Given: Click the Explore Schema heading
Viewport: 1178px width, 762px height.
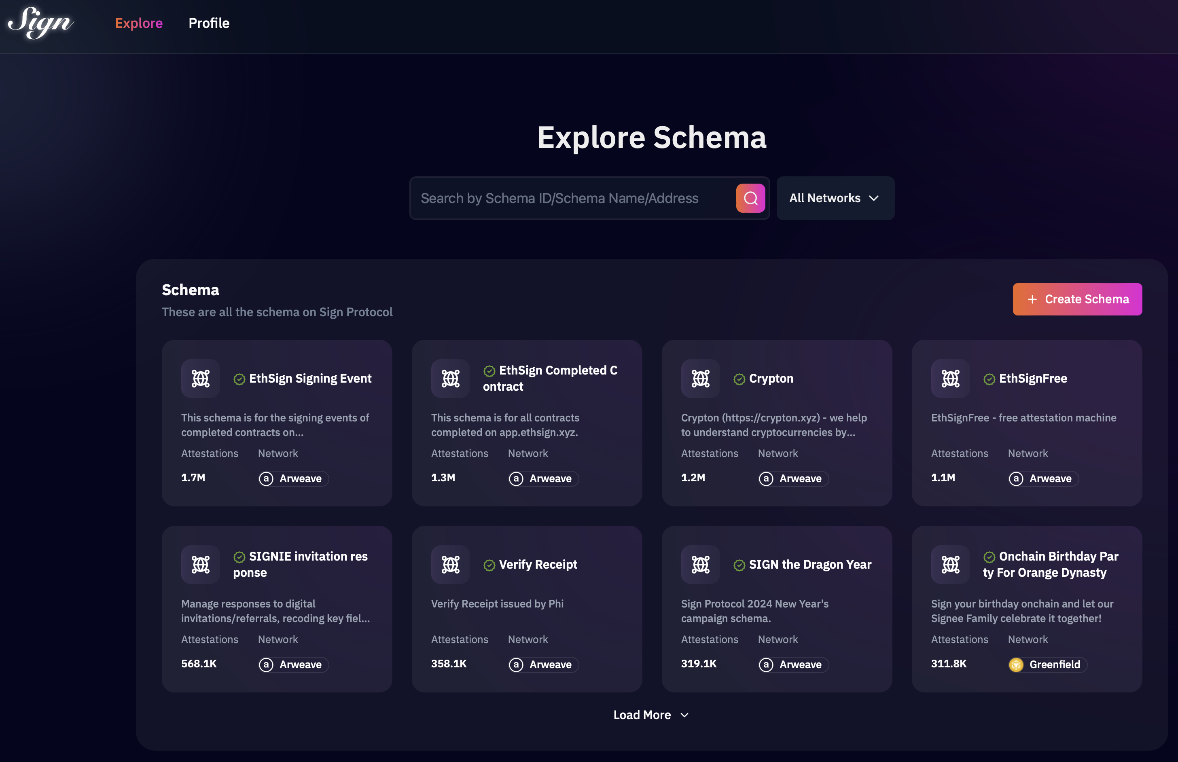Looking at the screenshot, I should pos(652,137).
